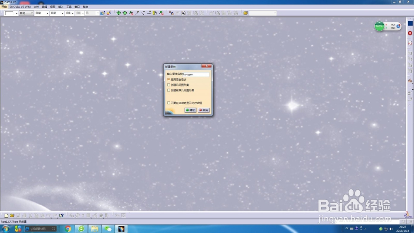Click the second green four-arrow snap icon
This screenshot has width=414, height=233.
point(125,13)
